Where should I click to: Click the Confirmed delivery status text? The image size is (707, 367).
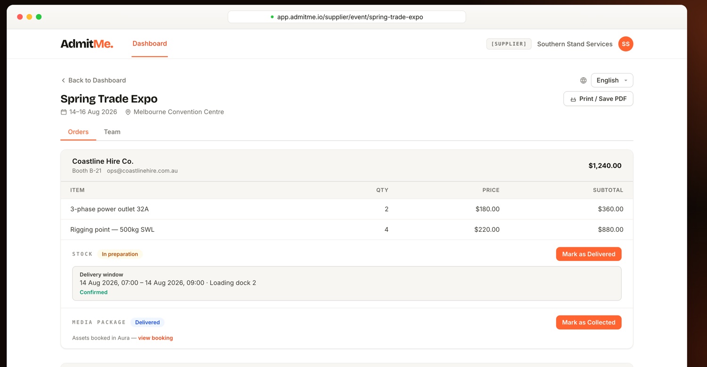click(93, 292)
